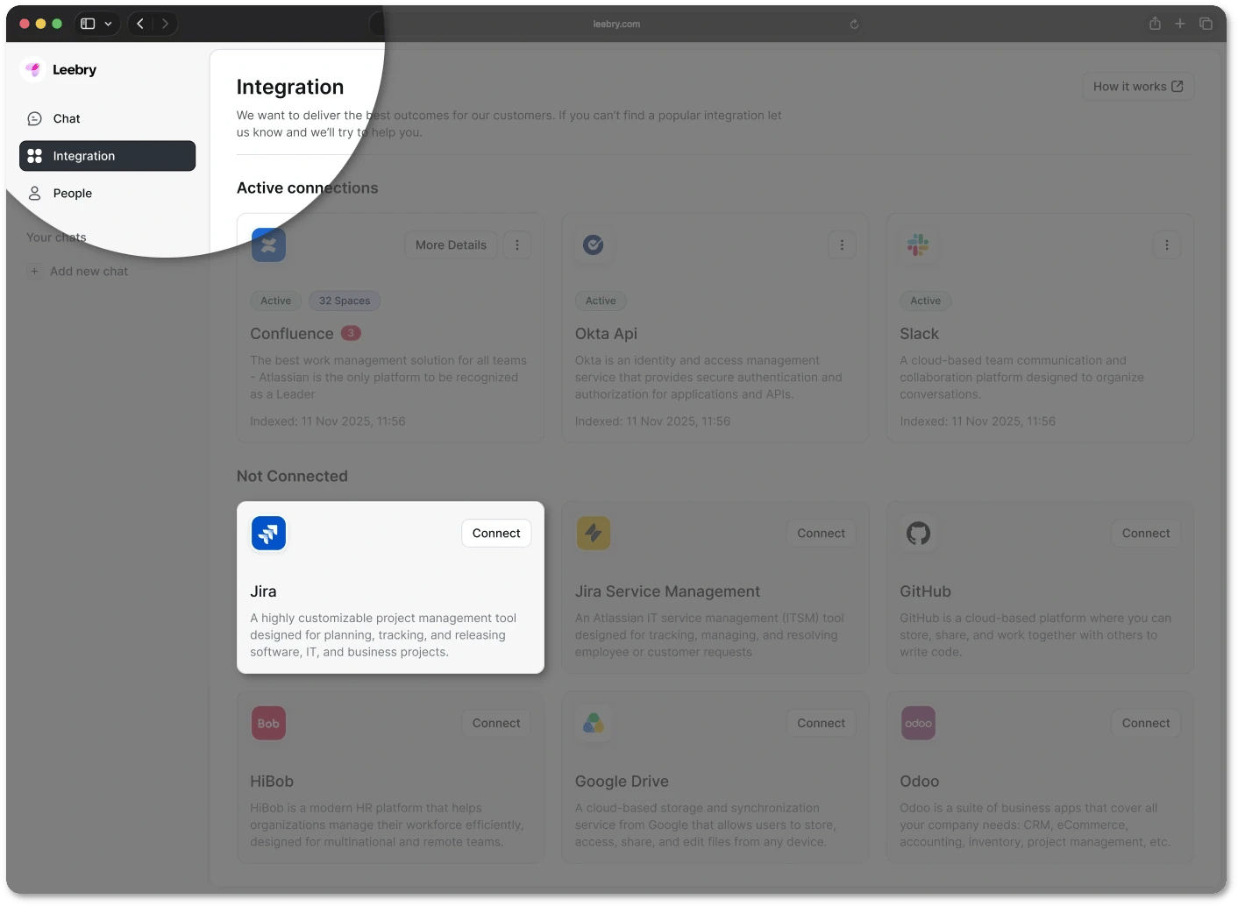Add new chat in sidebar
Viewport: 1238px width, 906px height.
[x=77, y=272]
